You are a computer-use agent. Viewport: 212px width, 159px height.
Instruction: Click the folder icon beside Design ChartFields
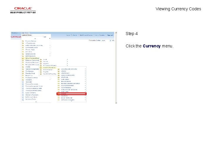point(58,98)
